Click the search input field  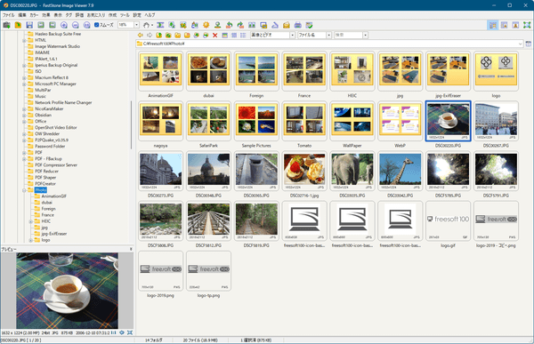point(348,35)
